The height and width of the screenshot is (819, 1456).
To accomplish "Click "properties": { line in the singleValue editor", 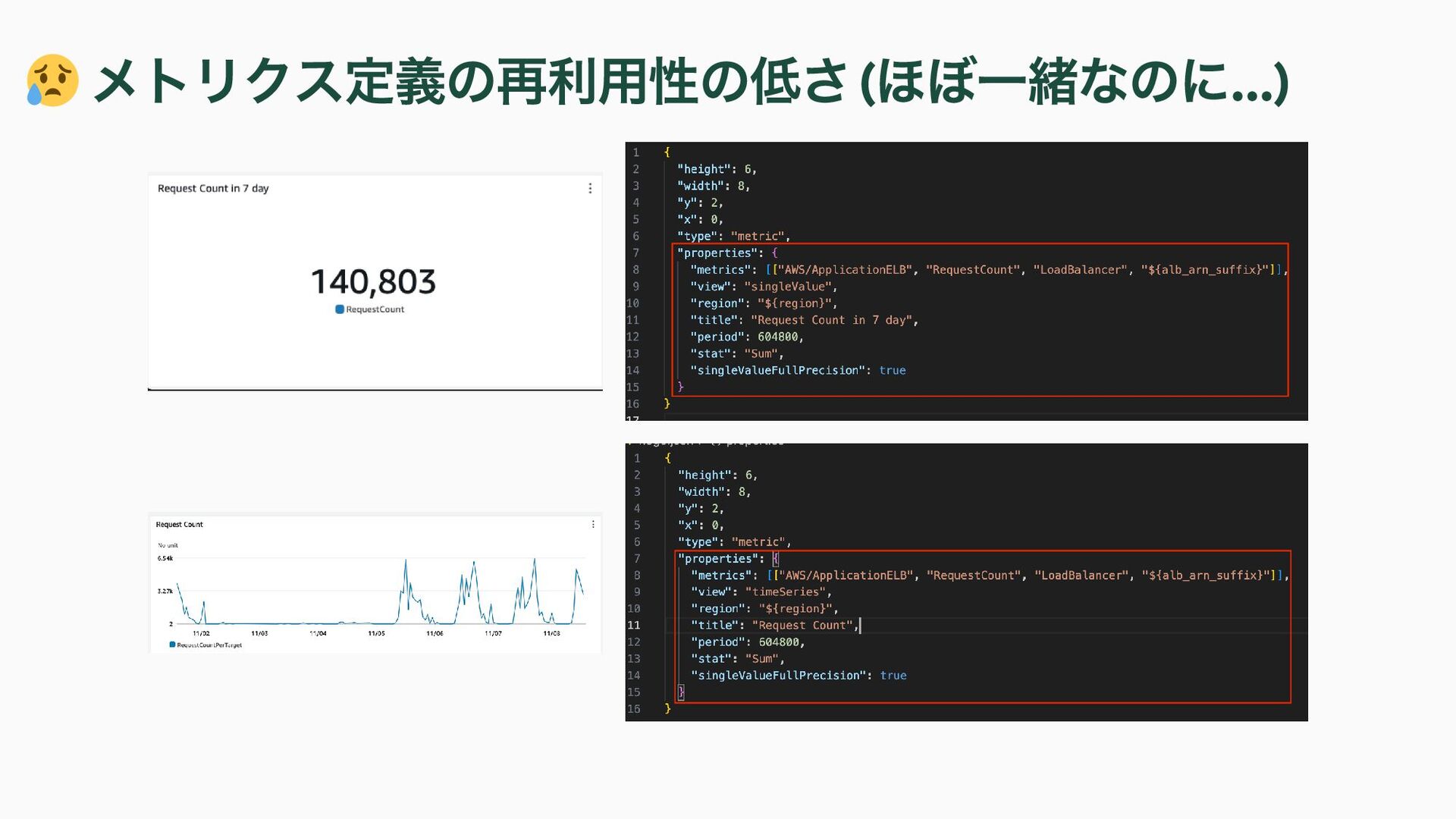I will coord(727,253).
